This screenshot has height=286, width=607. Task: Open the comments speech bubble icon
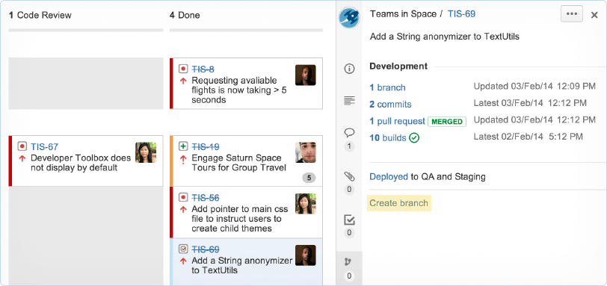pos(349,133)
